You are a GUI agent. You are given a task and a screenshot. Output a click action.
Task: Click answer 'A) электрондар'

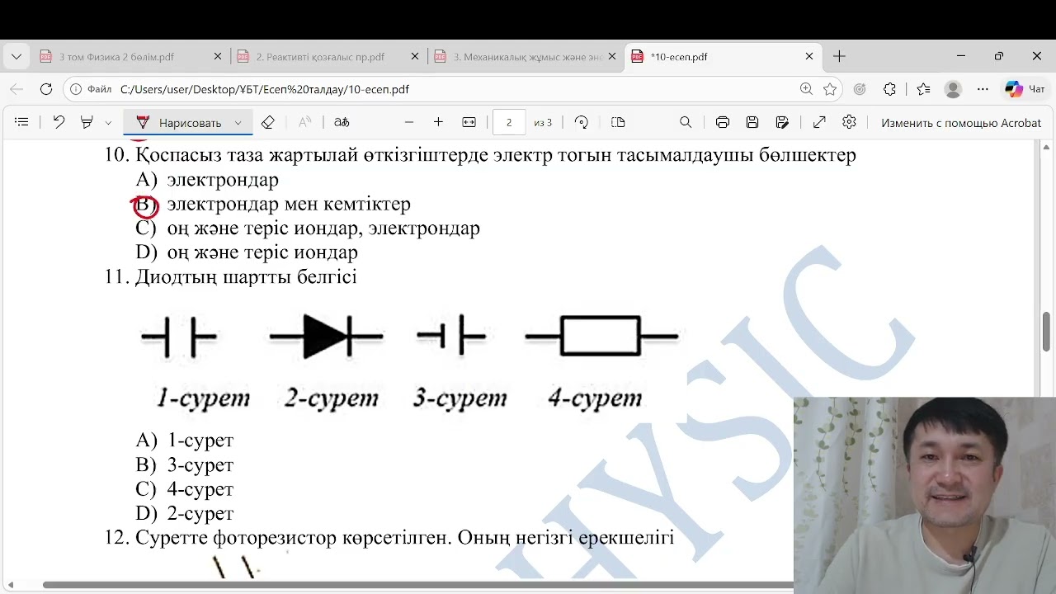coord(207,180)
